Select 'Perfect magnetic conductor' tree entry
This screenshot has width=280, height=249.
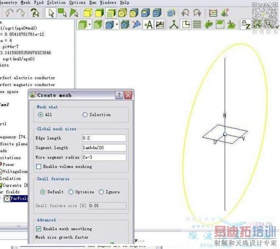pos(27,85)
